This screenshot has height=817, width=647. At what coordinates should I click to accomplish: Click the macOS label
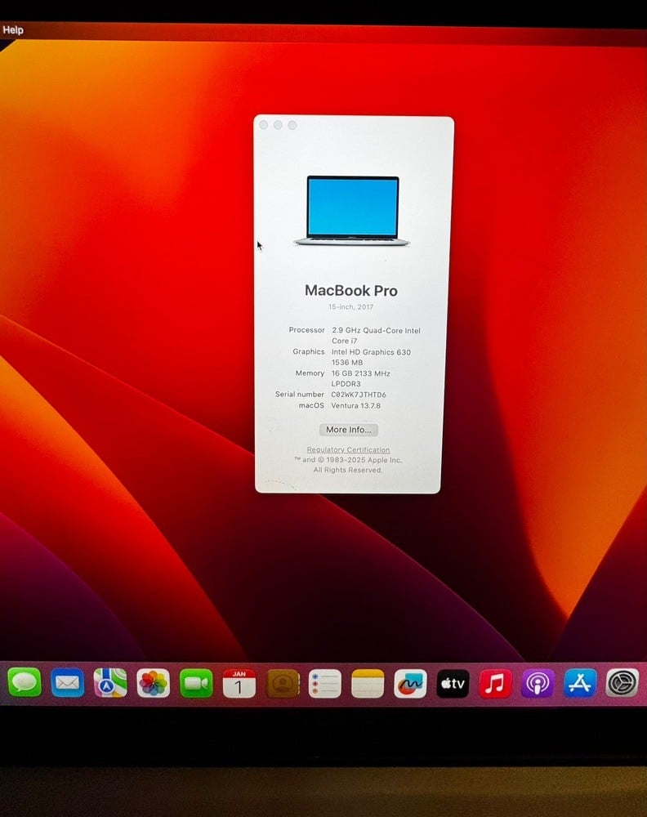tap(311, 405)
